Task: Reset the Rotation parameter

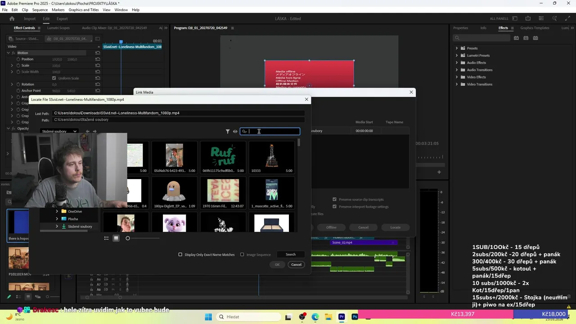Action: [98, 84]
